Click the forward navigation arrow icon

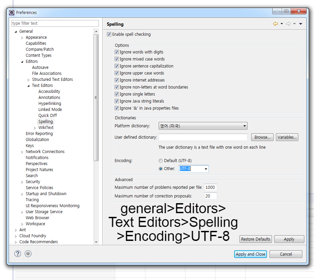[x=288, y=24]
